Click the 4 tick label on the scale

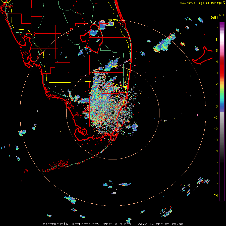click(x=217, y=62)
